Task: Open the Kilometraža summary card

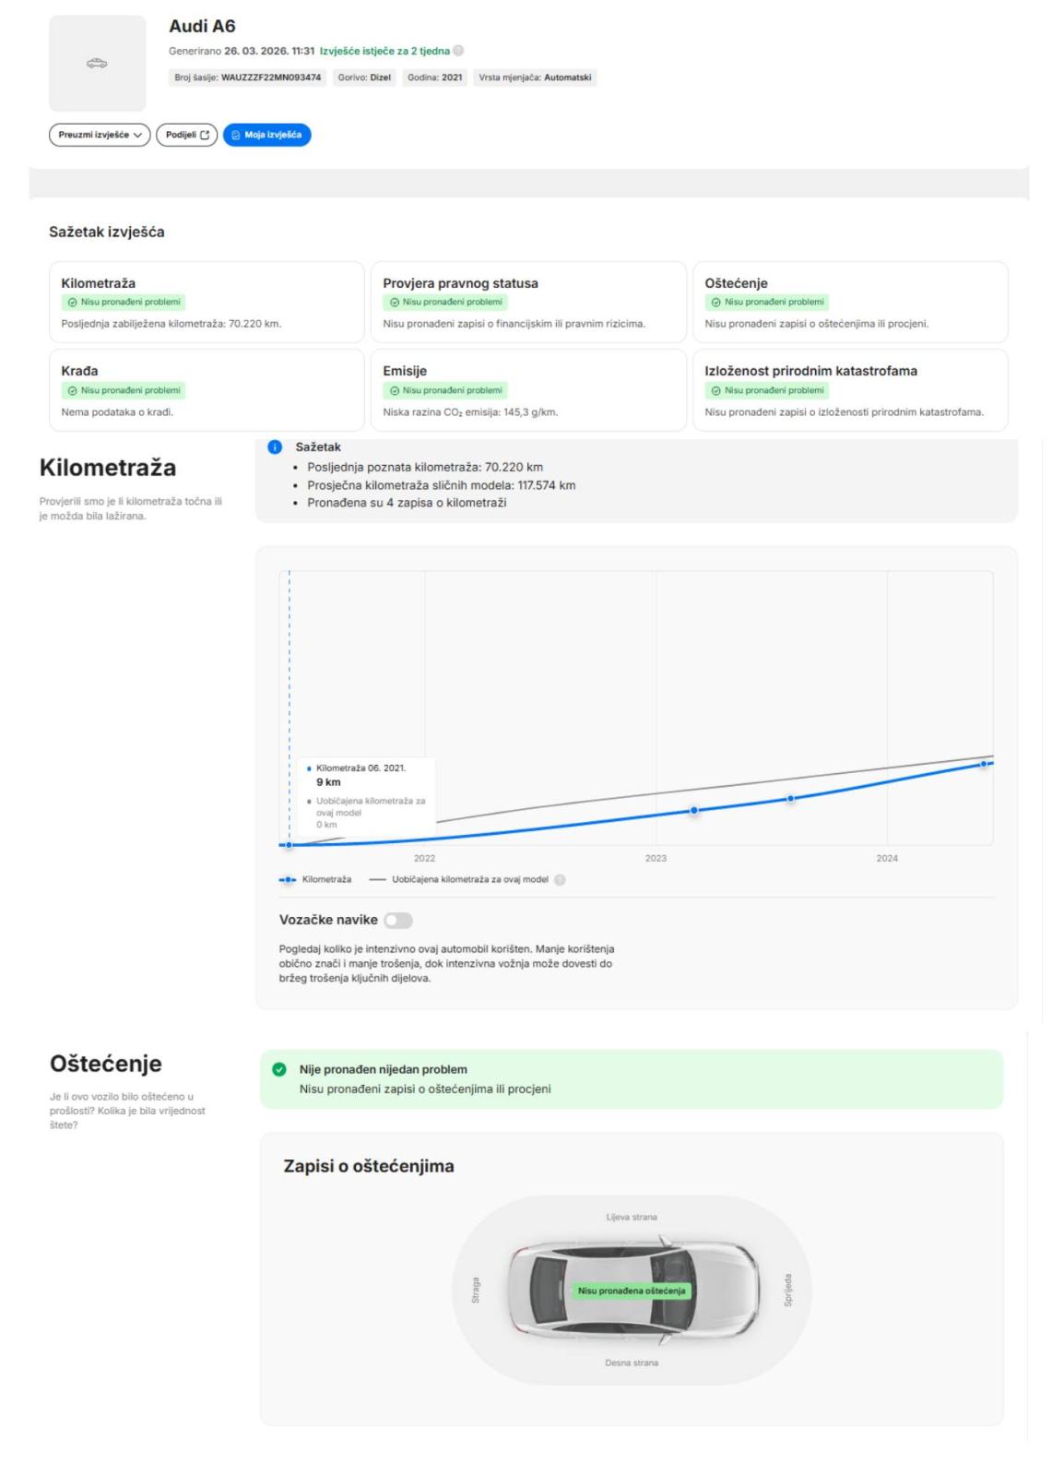Action: click(x=207, y=303)
